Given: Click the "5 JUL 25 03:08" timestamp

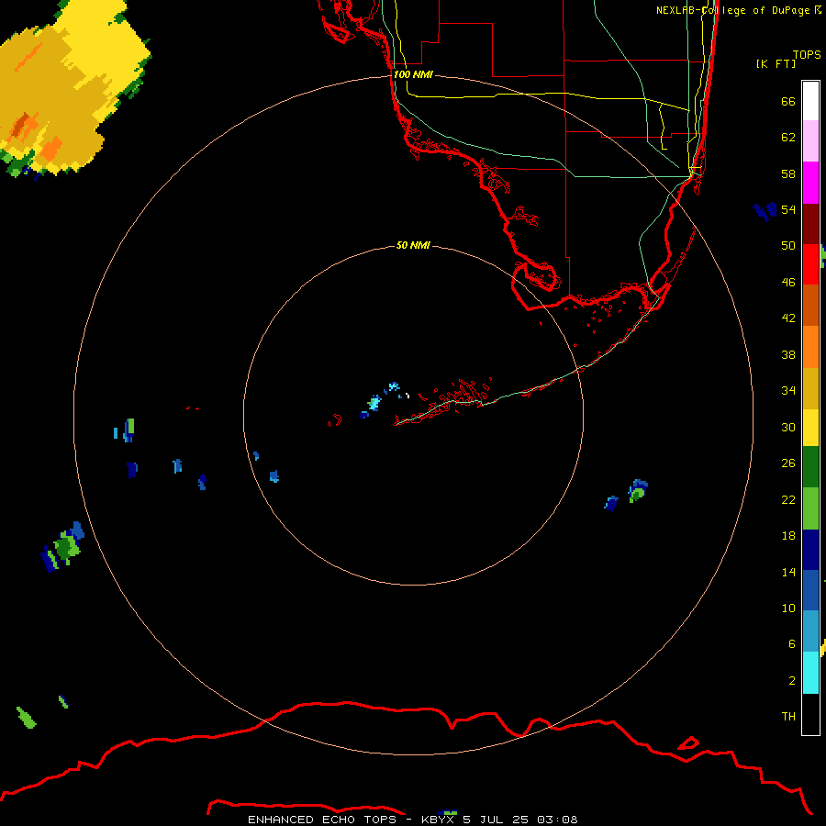Looking at the screenshot, I should (x=520, y=820).
